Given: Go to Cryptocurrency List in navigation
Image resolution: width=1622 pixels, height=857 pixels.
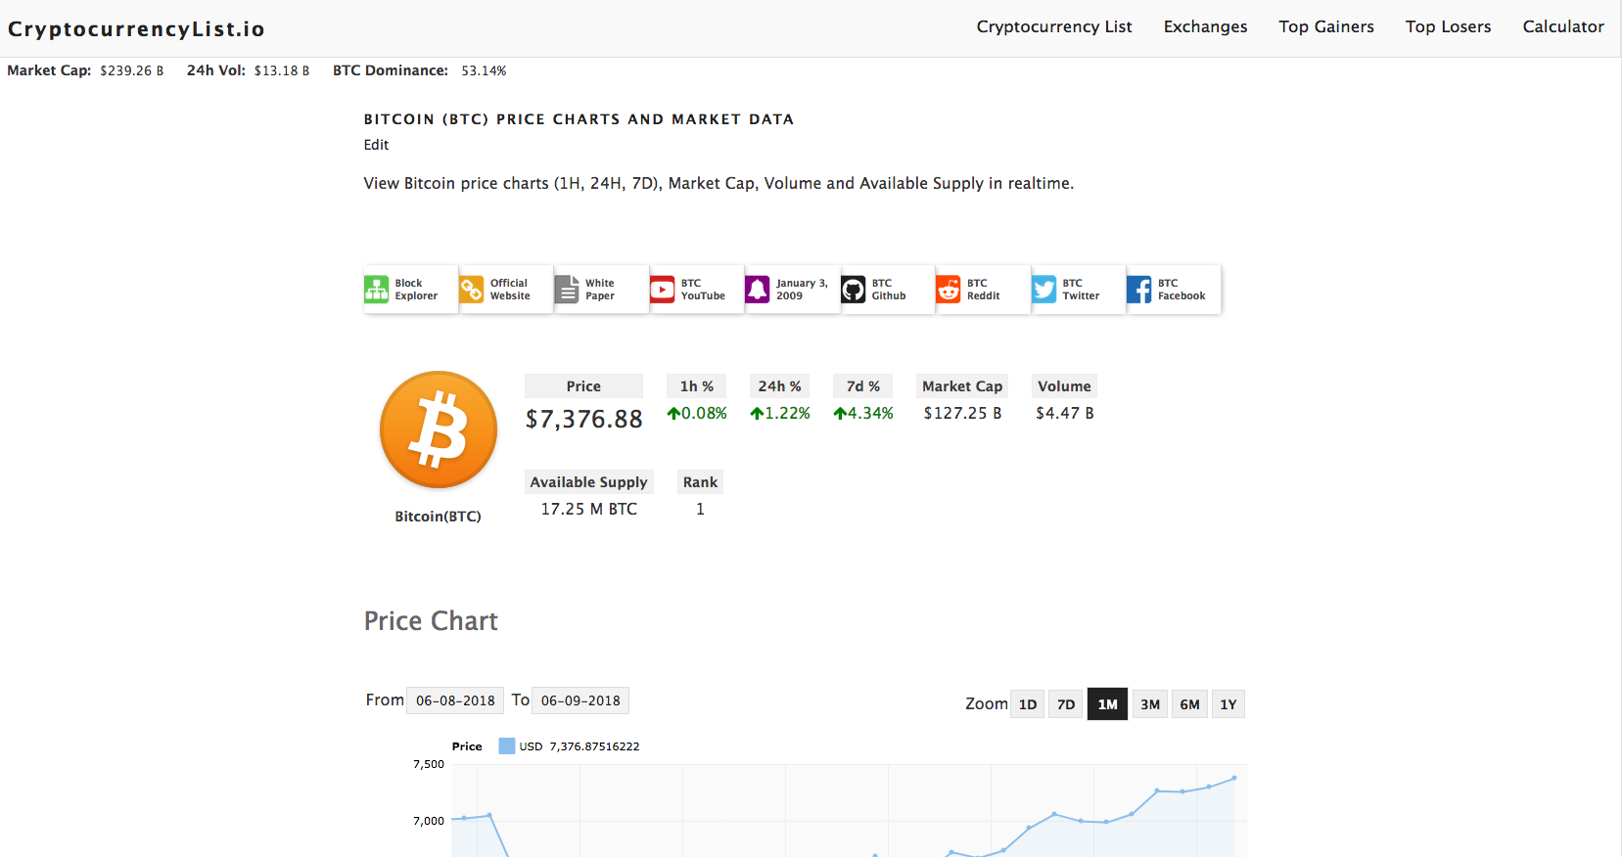Looking at the screenshot, I should click(1054, 26).
